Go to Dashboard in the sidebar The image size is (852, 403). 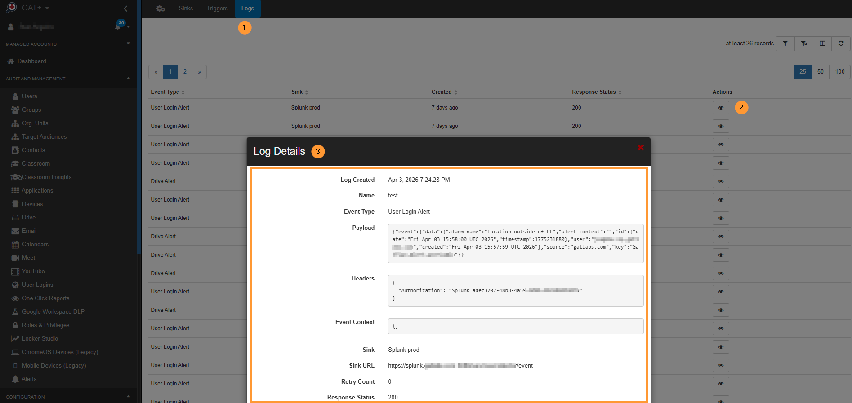click(31, 61)
